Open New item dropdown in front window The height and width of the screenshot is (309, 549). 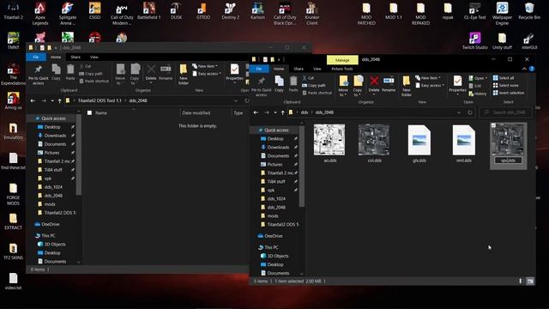[x=428, y=78]
